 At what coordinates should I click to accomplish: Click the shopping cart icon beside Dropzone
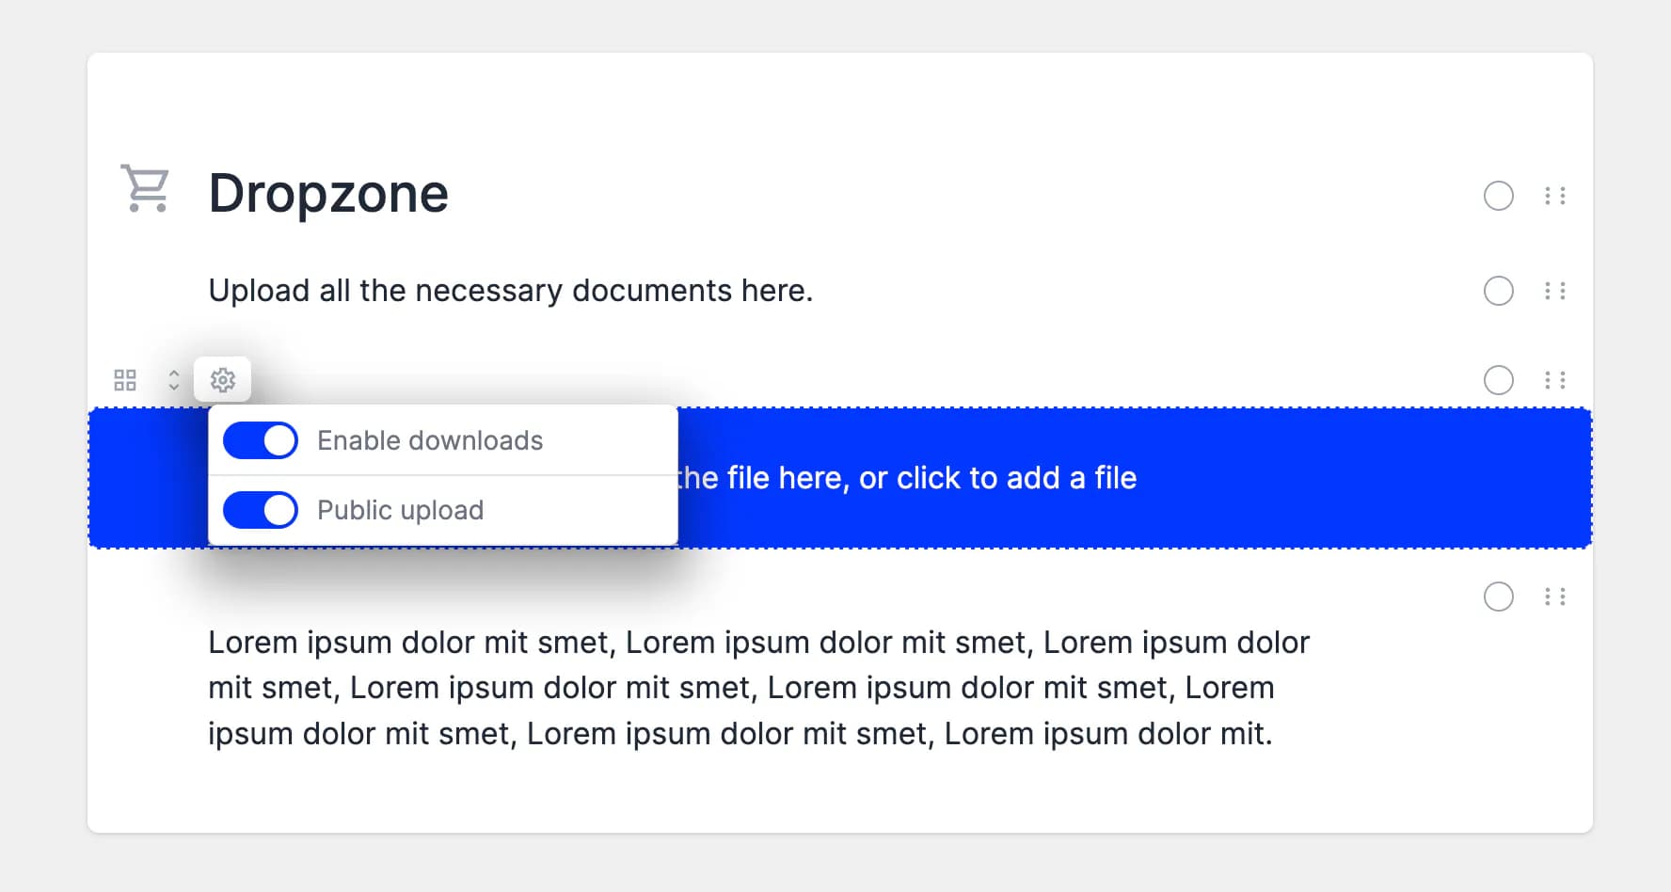(x=145, y=188)
